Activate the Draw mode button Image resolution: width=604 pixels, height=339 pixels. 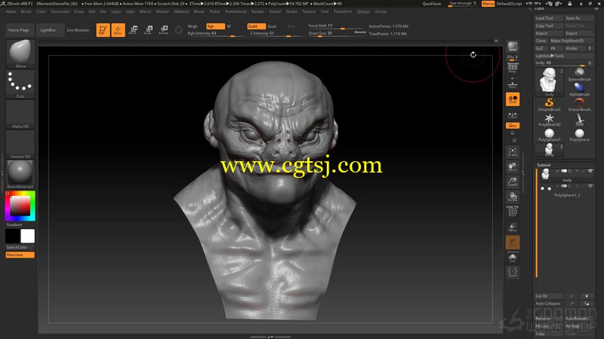(119, 30)
